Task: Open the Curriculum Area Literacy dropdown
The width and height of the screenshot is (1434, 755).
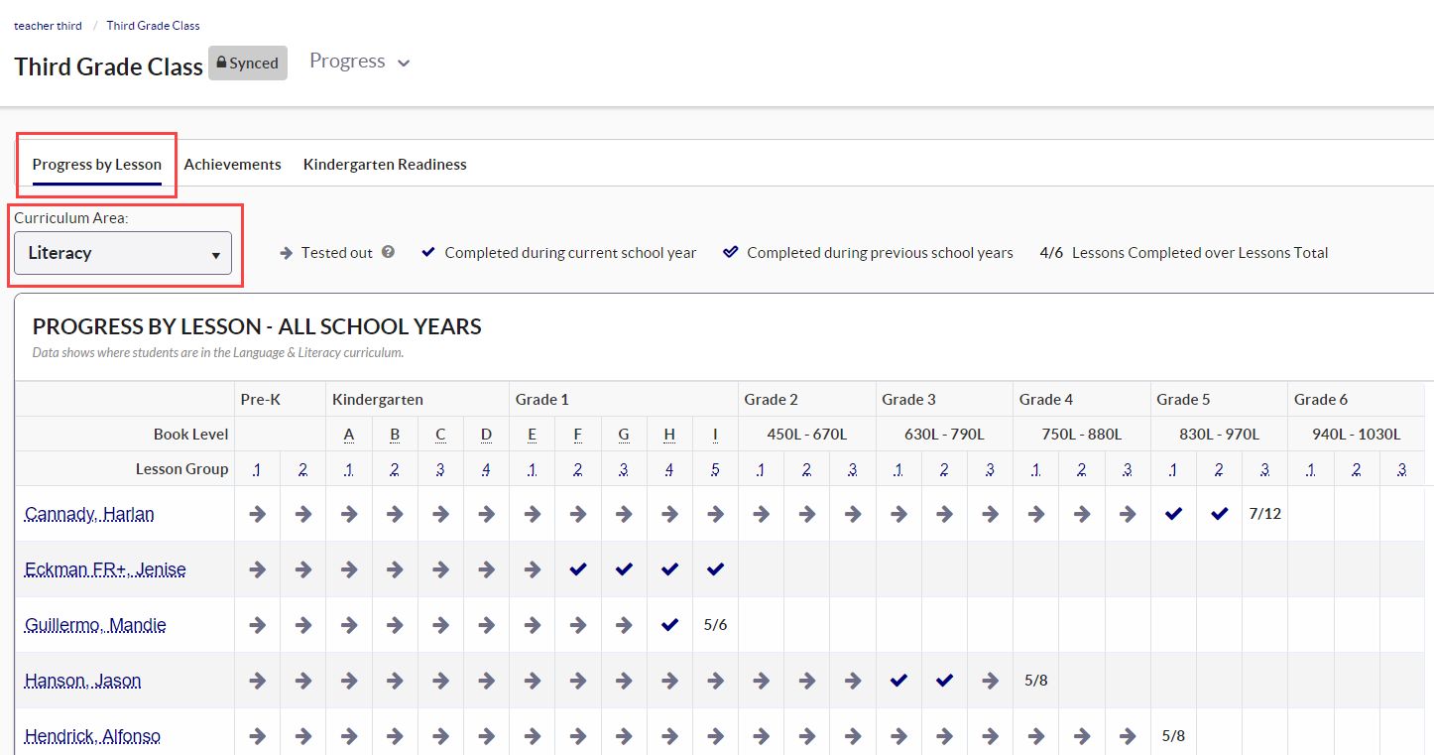Action: (122, 253)
